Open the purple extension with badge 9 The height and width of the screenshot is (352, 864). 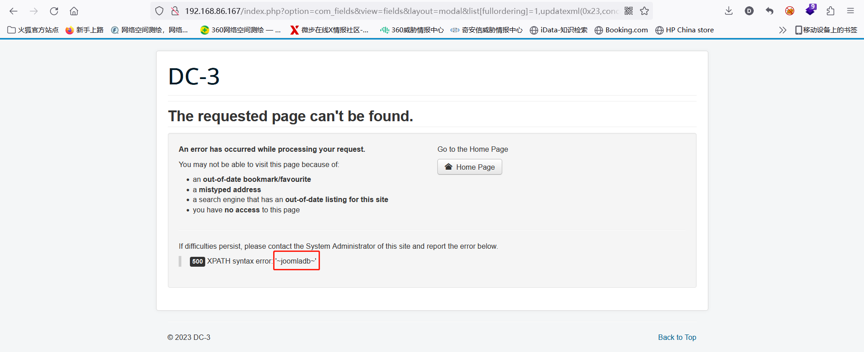pos(810,10)
